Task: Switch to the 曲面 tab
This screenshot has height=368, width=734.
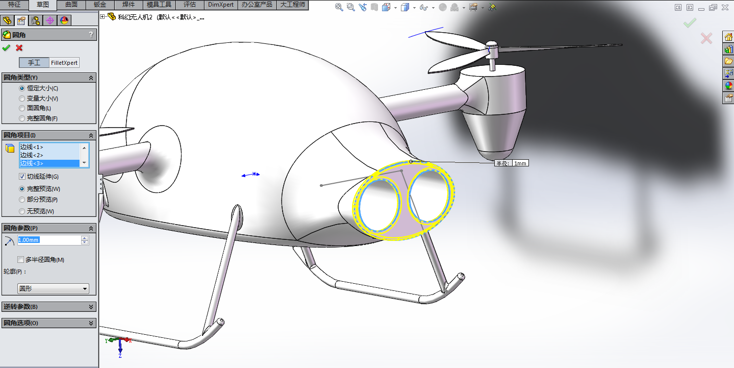Action: pyautogui.click(x=71, y=5)
